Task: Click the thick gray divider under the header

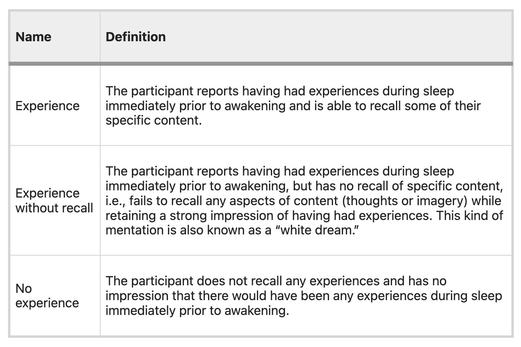Action: [x=260, y=64]
